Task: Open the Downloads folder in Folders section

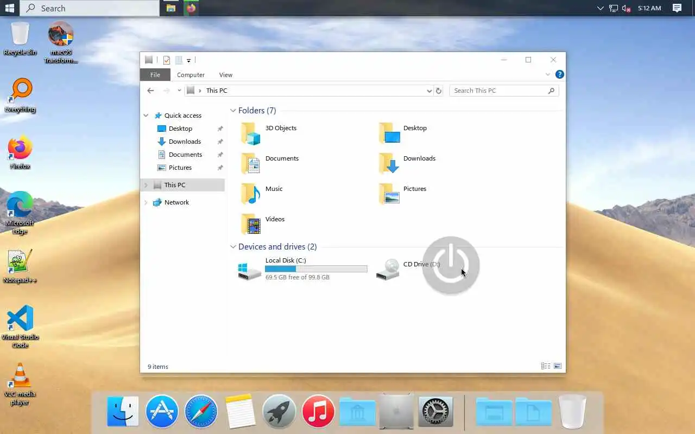Action: point(407,163)
